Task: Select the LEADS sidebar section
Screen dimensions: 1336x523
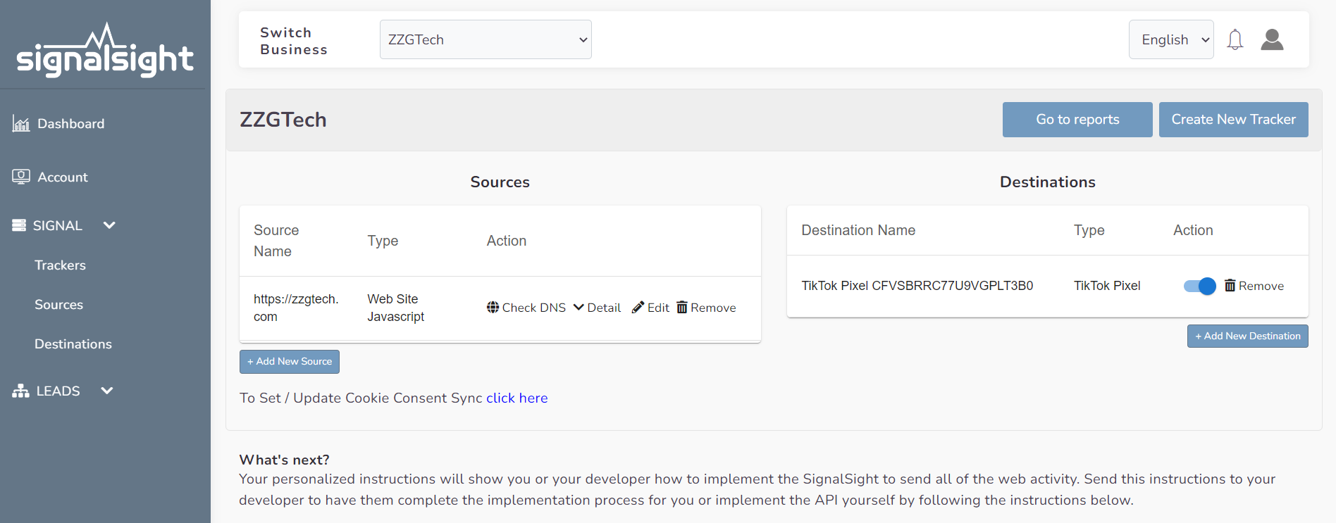Action: tap(58, 391)
